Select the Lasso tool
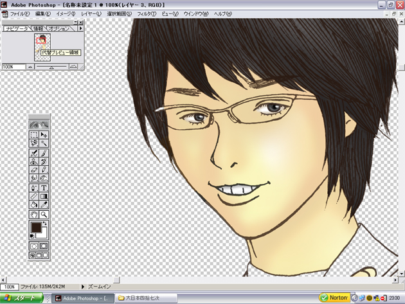405x304 pixels. pyautogui.click(x=34, y=143)
